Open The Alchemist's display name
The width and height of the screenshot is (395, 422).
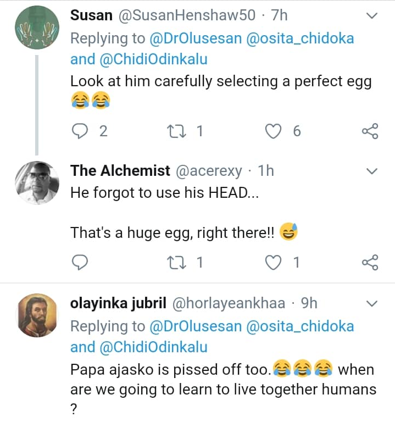(x=120, y=171)
